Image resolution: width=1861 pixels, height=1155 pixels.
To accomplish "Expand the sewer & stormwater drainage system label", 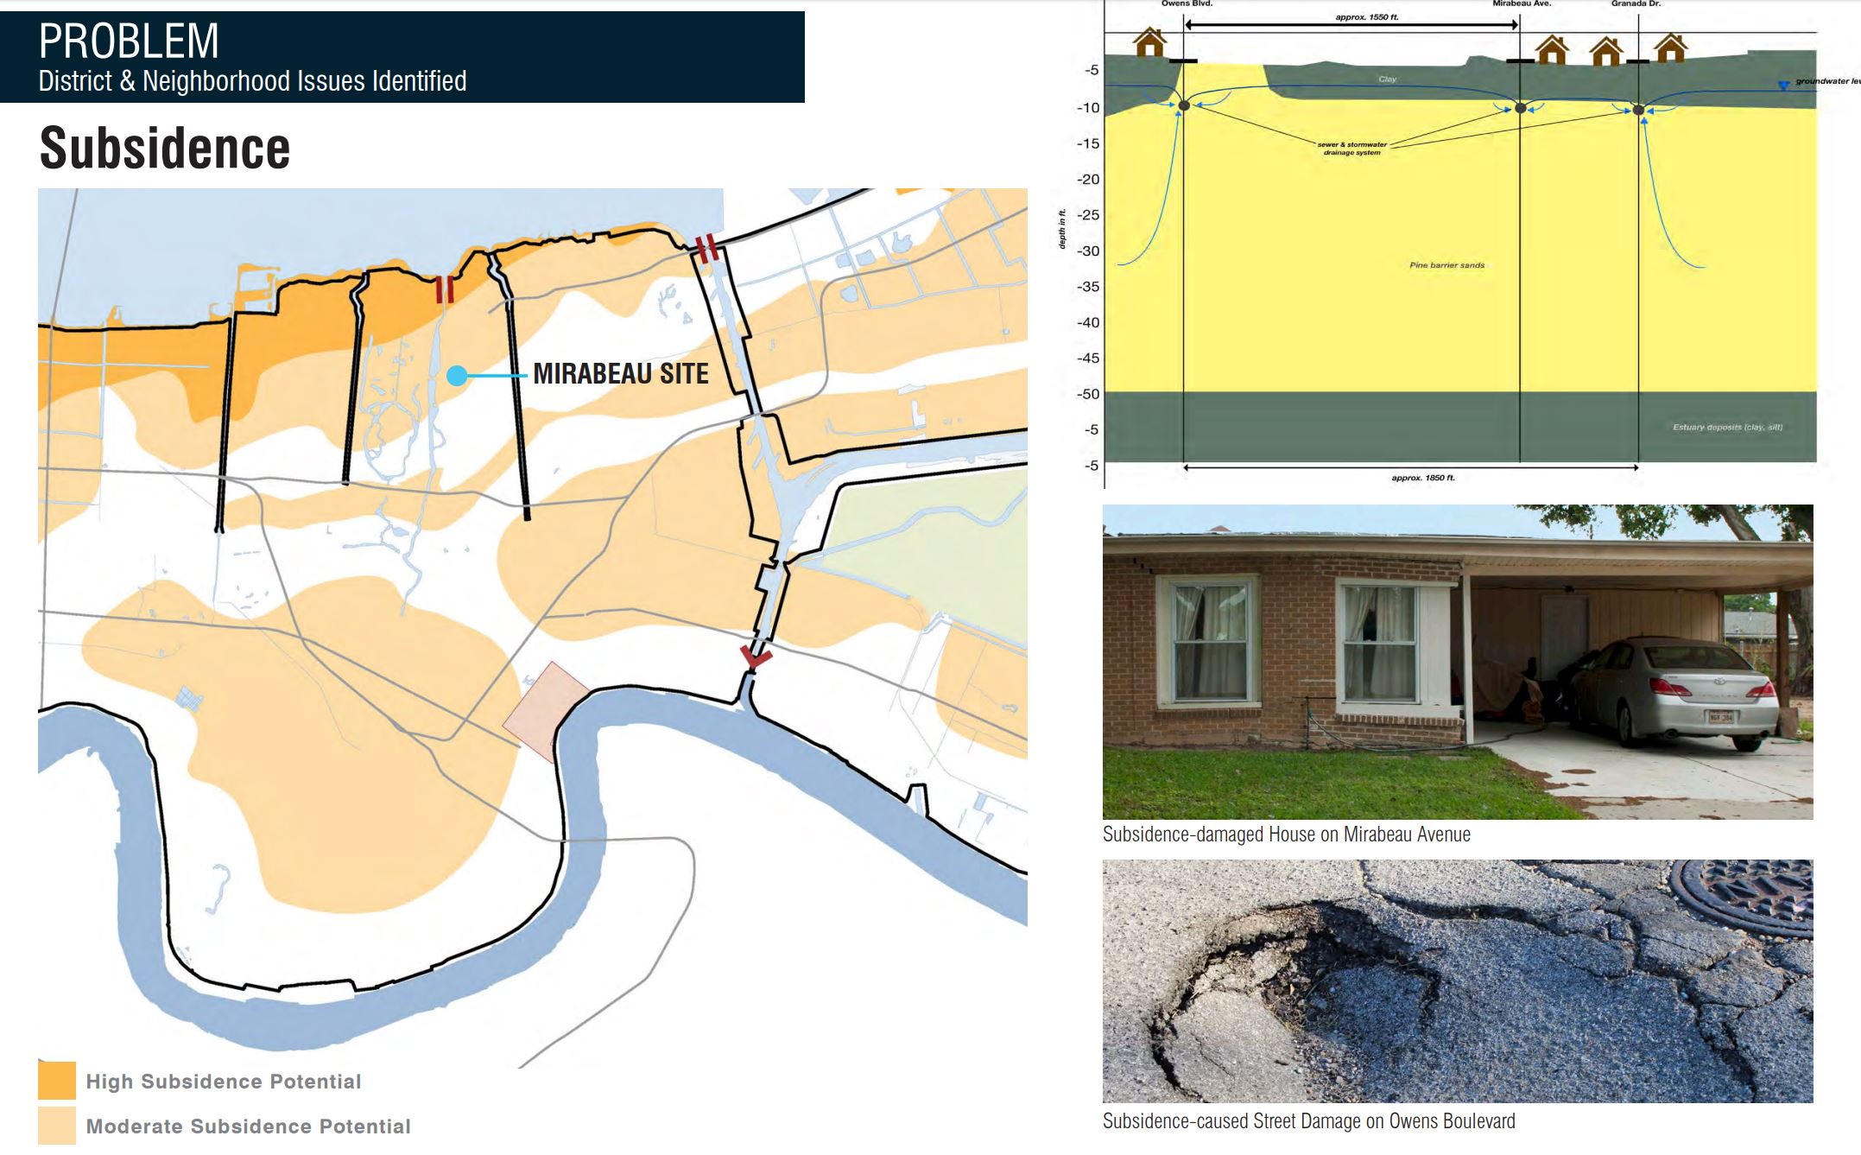I will [1351, 150].
